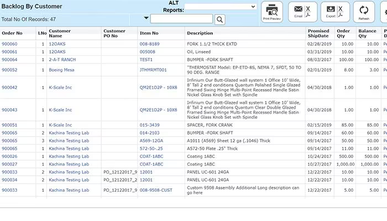Focus the search text box
The image size is (387, 221).
(181, 19)
